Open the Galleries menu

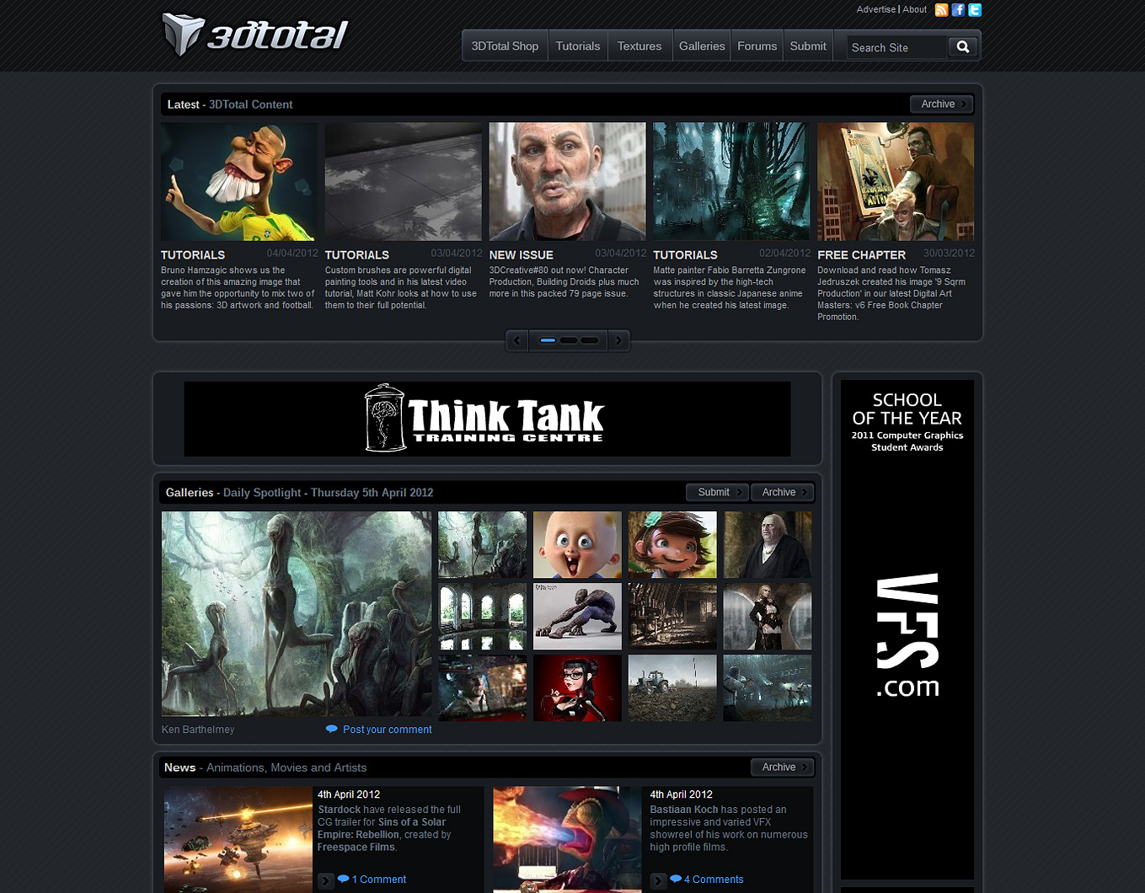pos(702,46)
